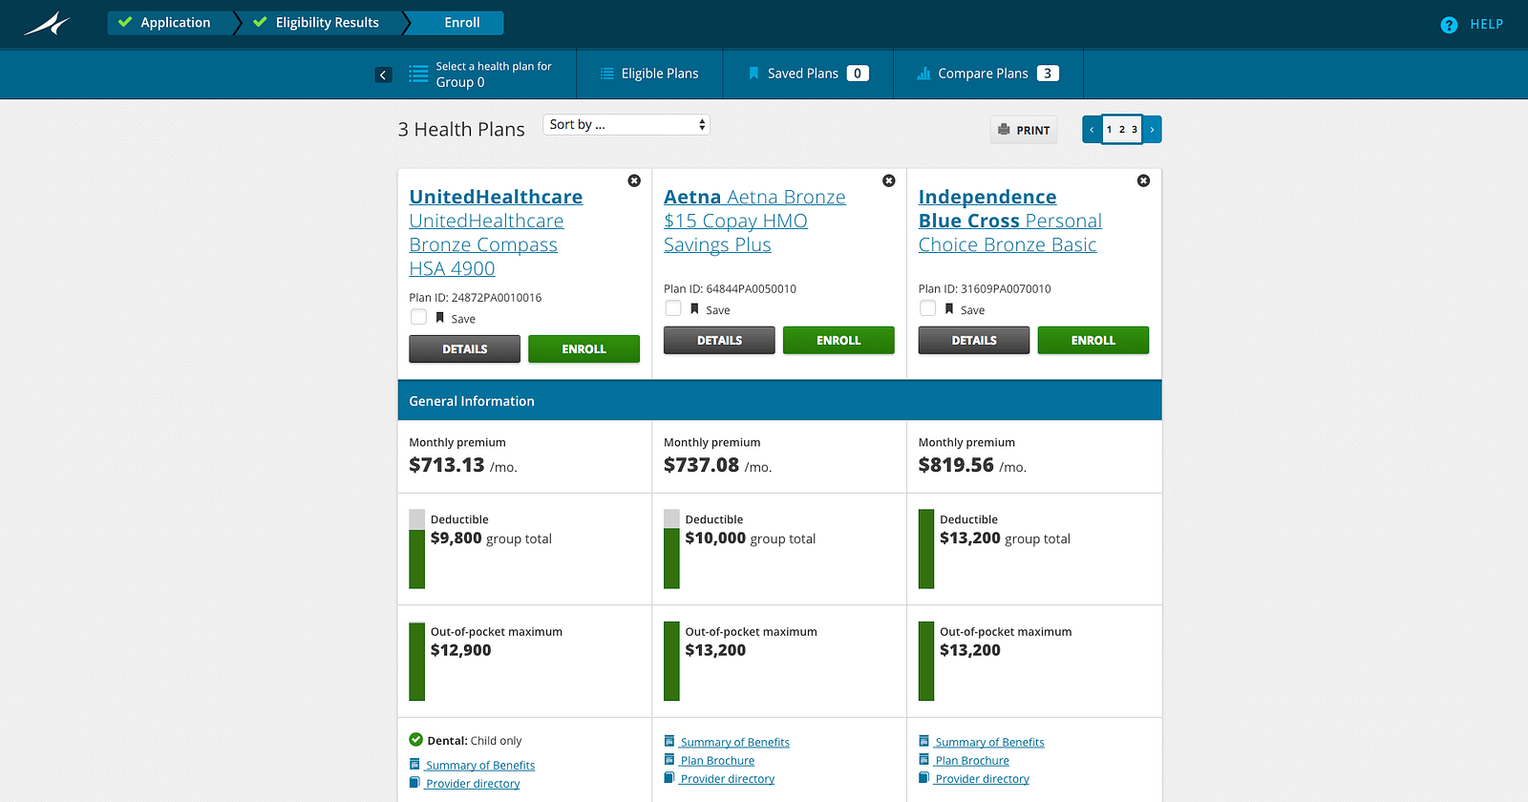The image size is (1528, 802).
Task: Click the Eligible Plans list icon
Action: 606,74
